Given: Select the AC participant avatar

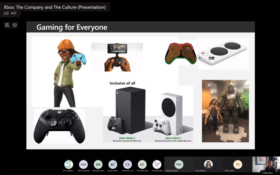Looking at the screenshot, I should pyautogui.click(x=142, y=164).
